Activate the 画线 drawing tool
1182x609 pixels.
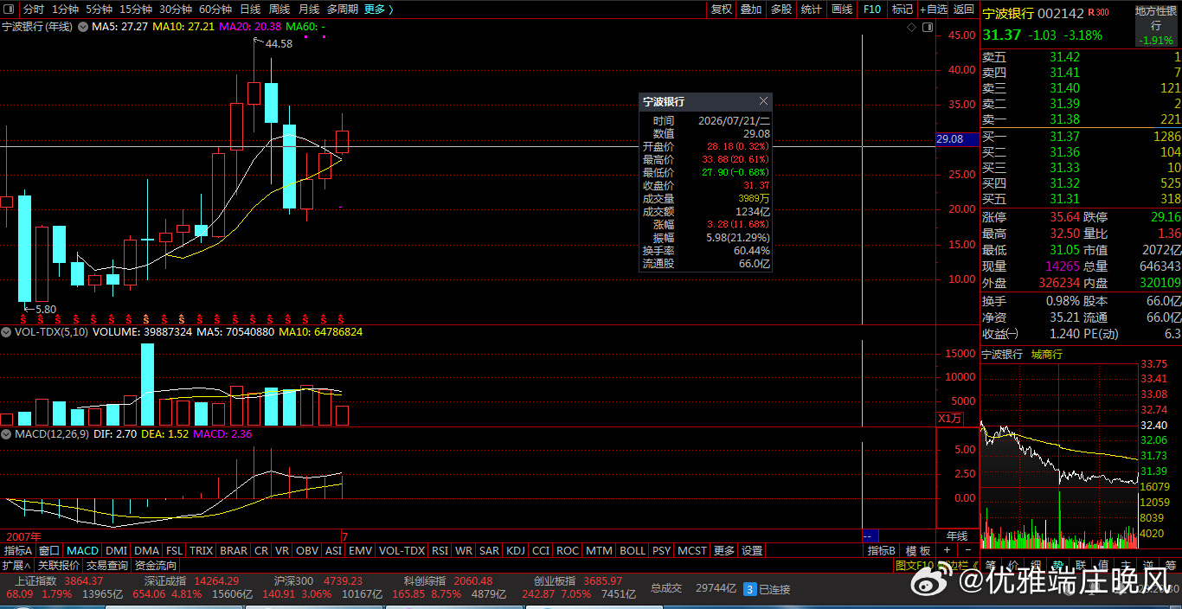pos(842,10)
